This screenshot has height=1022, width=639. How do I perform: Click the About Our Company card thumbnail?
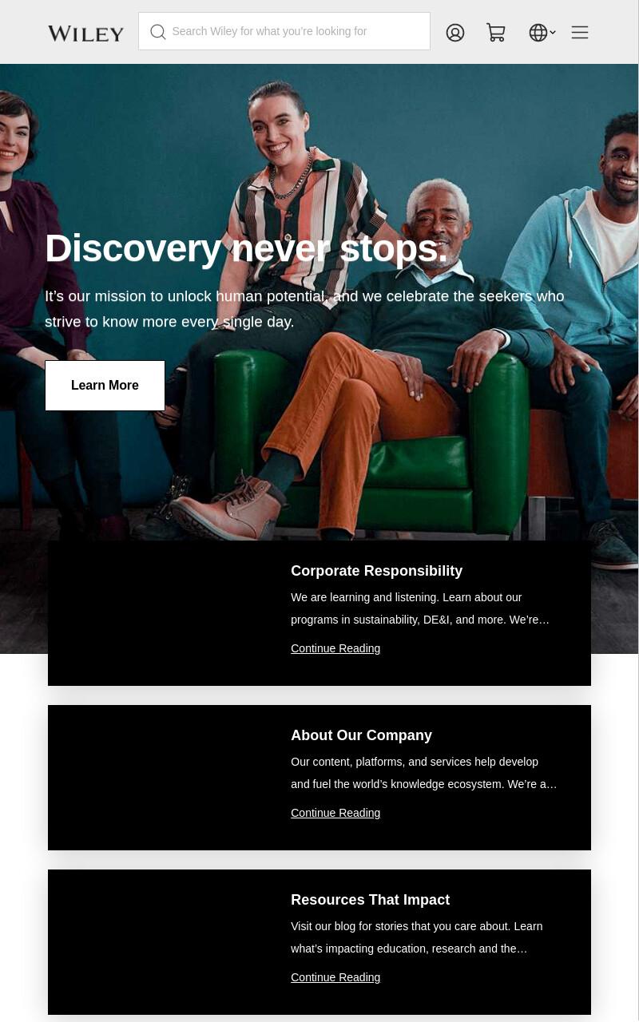pos(160,778)
